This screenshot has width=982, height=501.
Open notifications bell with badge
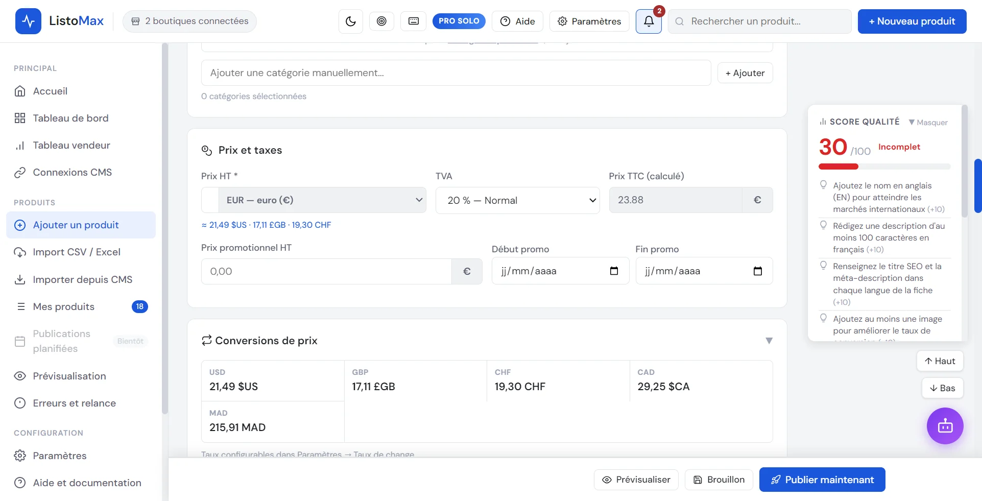click(x=649, y=21)
